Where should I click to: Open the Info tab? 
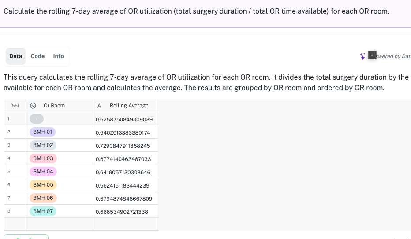click(x=58, y=56)
